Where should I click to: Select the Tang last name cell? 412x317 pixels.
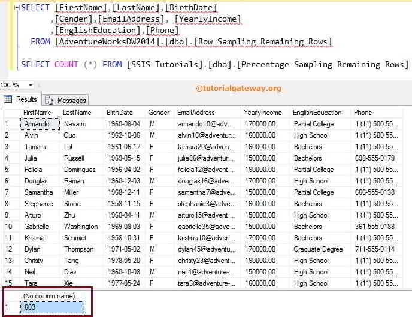81,261
